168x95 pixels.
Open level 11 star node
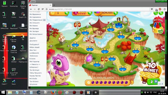coord(111,29)
